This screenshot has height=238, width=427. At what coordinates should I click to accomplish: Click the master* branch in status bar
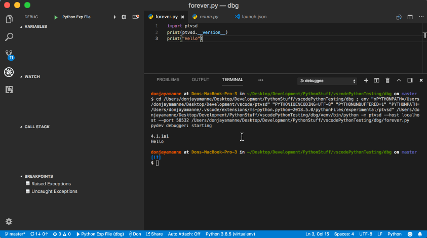(x=15, y=234)
